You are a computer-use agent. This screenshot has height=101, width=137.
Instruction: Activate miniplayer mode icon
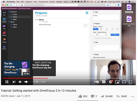tap(117, 82)
